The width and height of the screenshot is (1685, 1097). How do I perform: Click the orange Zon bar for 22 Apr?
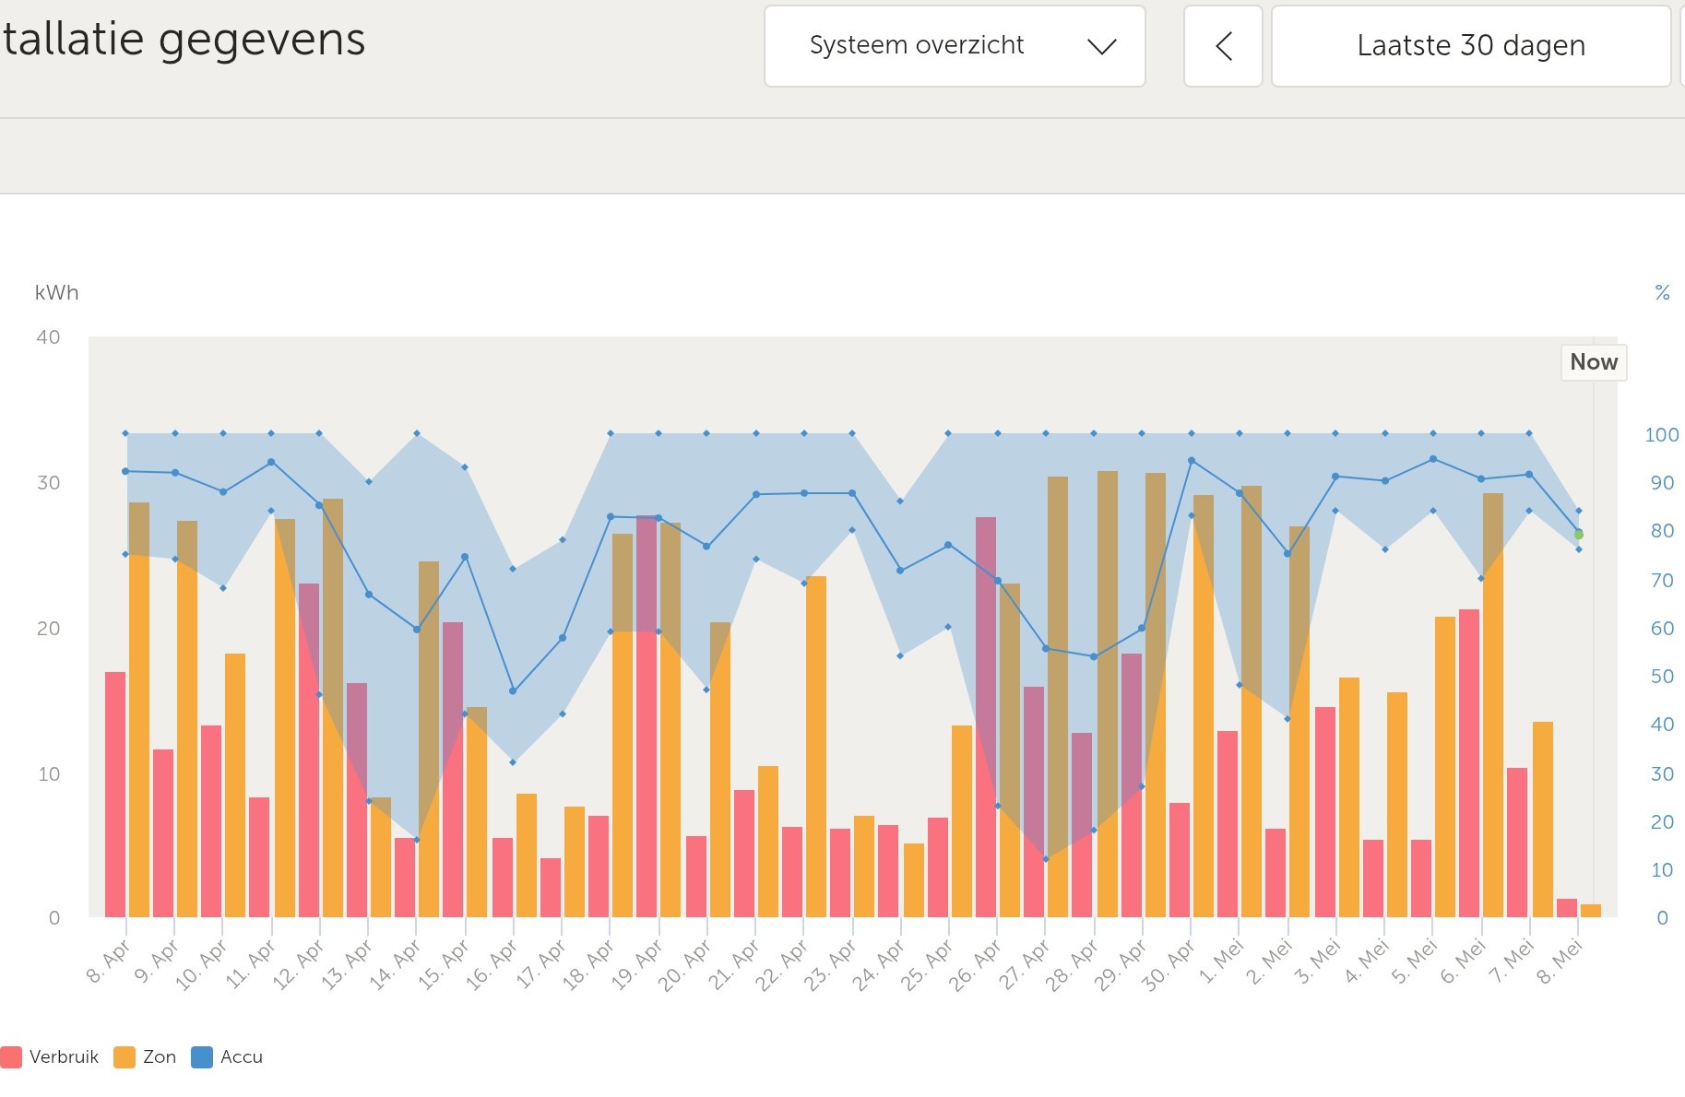(x=816, y=747)
